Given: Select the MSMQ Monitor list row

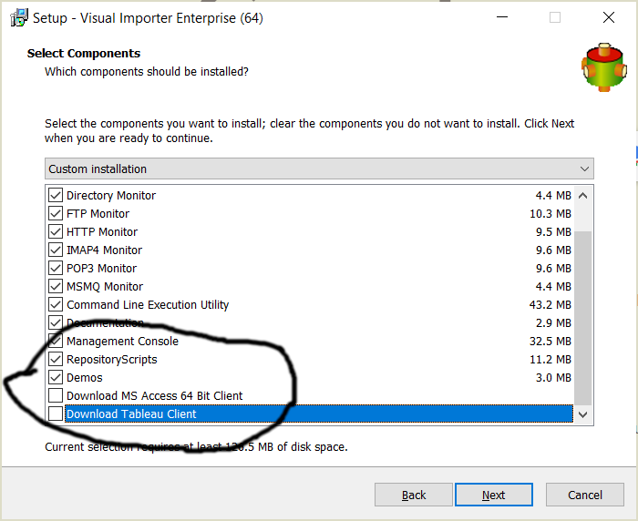Looking at the screenshot, I should click(x=310, y=286).
